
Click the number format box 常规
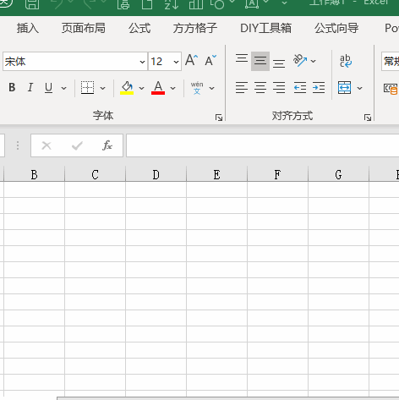[391, 61]
